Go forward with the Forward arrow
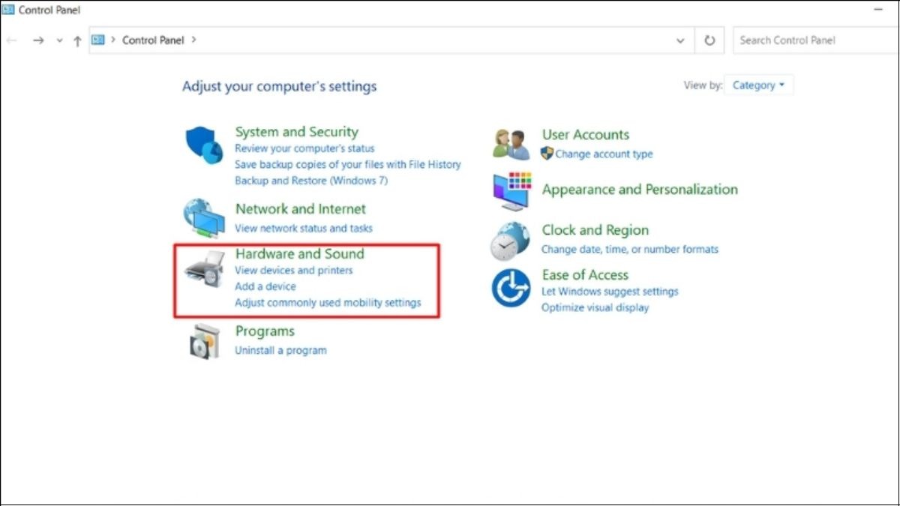This screenshot has height=506, width=900. (38, 40)
